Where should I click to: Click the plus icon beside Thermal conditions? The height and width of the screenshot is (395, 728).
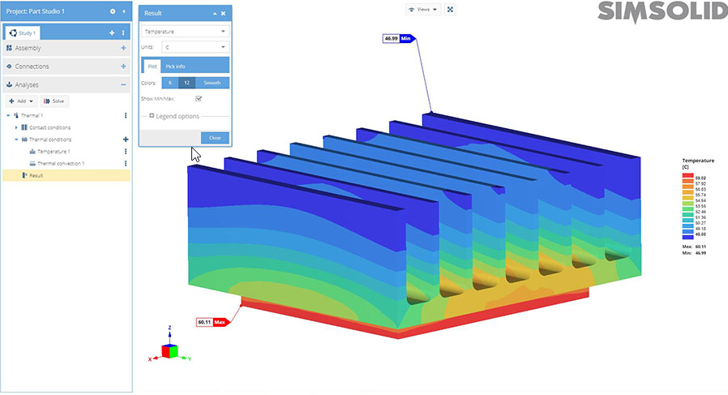point(125,140)
